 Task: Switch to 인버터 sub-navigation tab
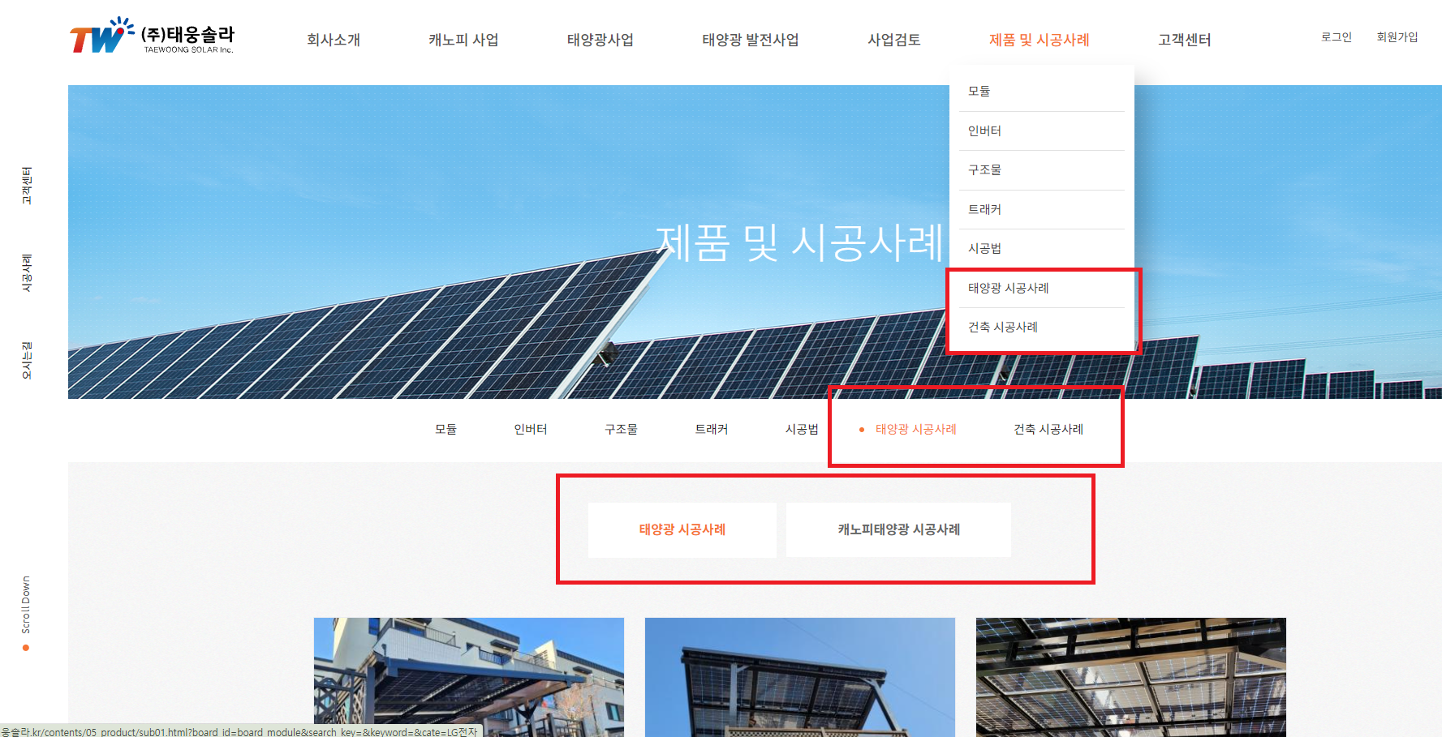click(x=531, y=429)
